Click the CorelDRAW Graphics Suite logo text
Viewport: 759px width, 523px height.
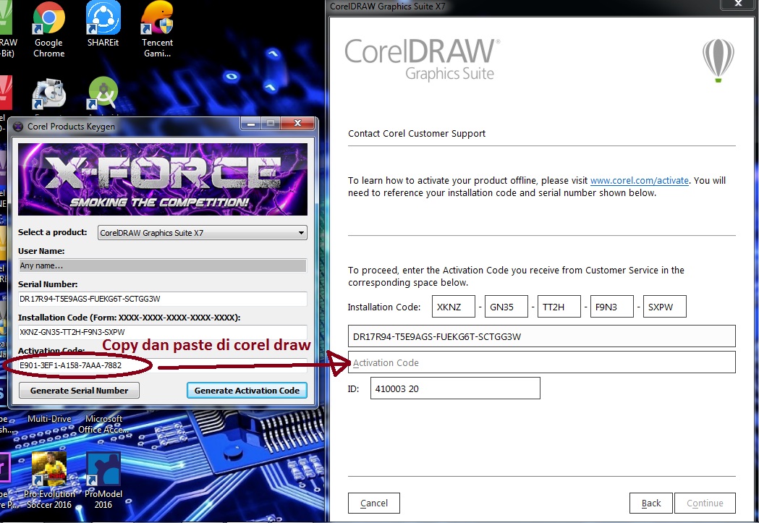pyautogui.click(x=422, y=59)
